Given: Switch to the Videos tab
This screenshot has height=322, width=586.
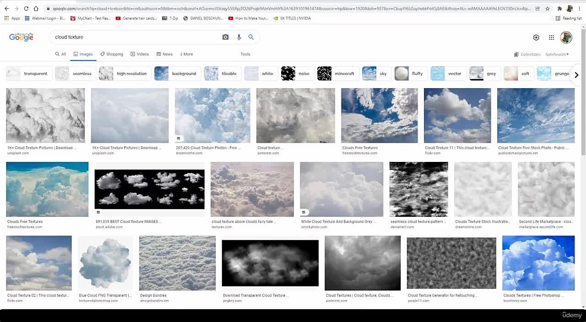Looking at the screenshot, I should coord(140,54).
